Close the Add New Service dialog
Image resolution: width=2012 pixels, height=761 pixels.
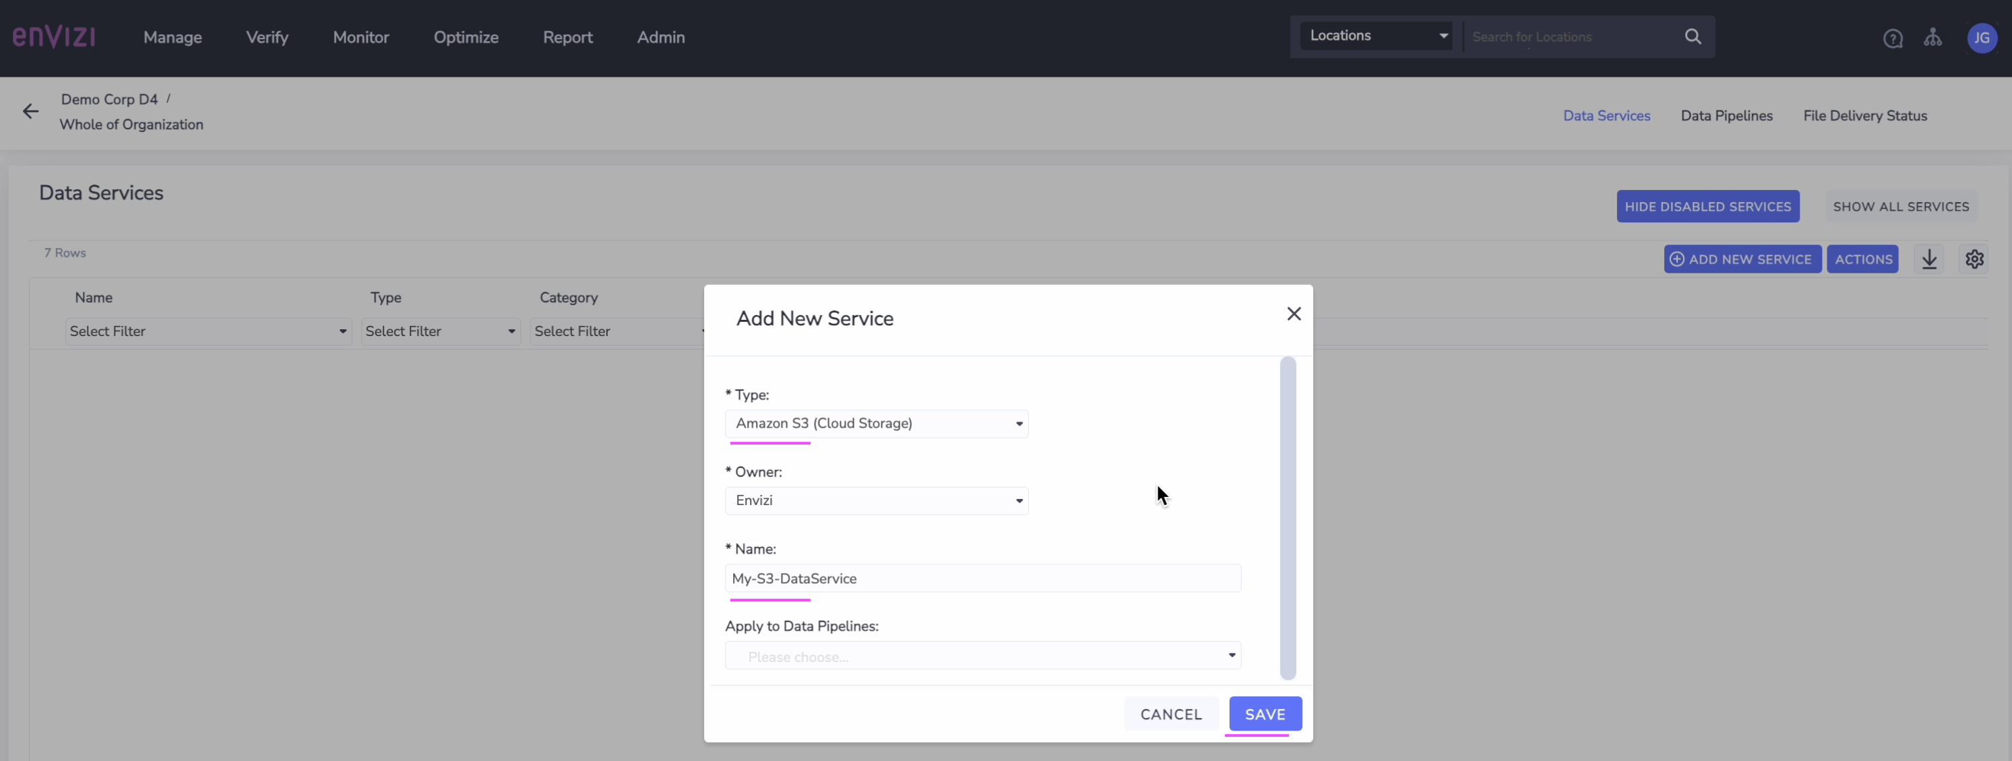(x=1294, y=314)
